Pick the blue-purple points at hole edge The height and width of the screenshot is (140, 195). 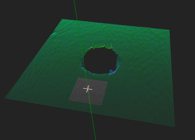(112, 72)
